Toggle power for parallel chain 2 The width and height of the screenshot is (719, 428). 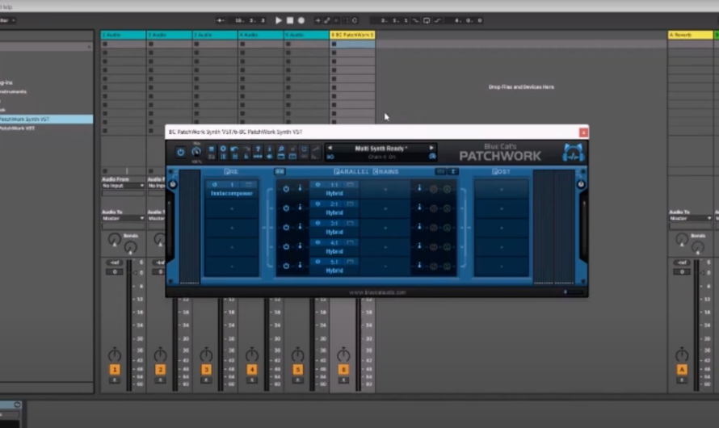click(286, 208)
